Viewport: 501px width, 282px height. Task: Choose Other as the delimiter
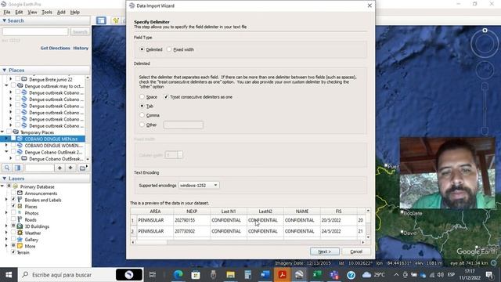click(x=142, y=125)
